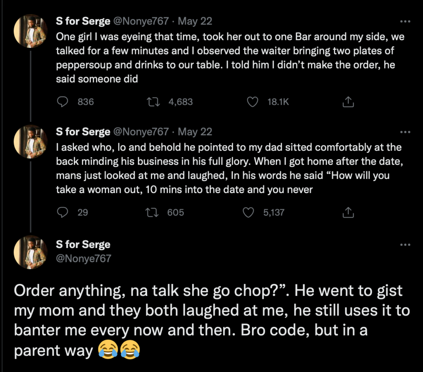Retweet the first tweet showing 4,683 retweets

click(153, 102)
